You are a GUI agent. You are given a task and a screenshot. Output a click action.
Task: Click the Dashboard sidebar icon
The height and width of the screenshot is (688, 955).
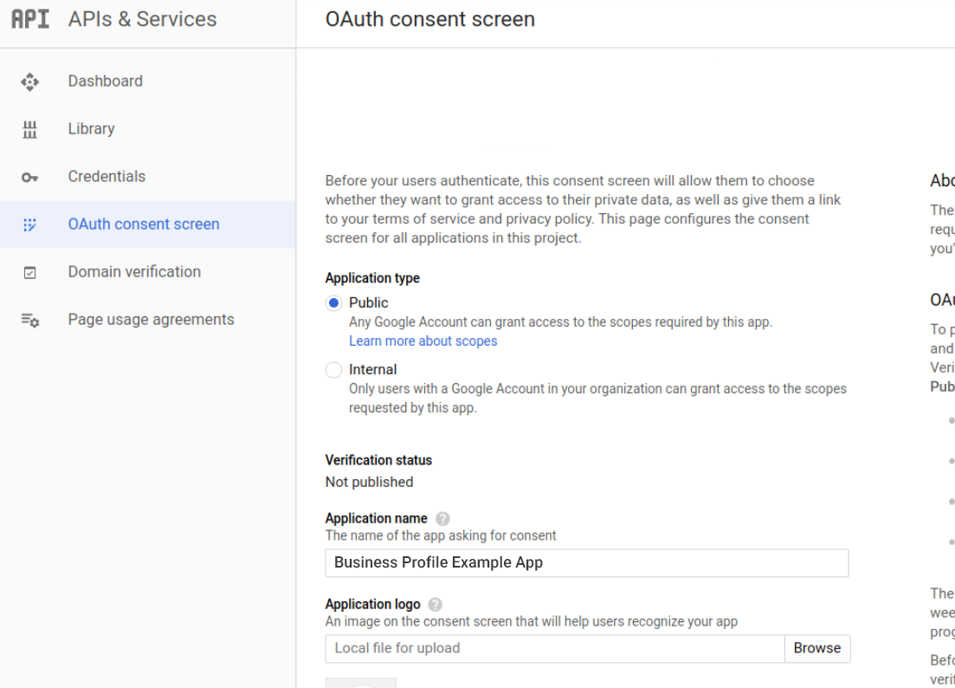tap(29, 81)
